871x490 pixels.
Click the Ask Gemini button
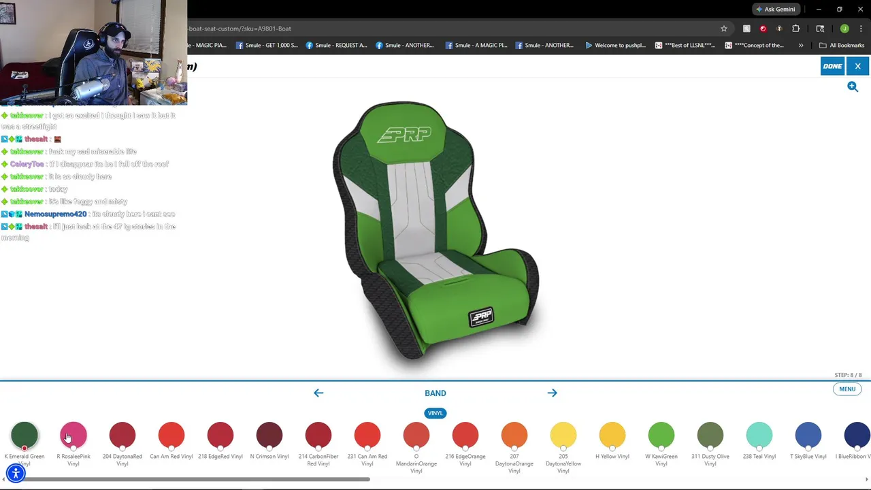(776, 10)
